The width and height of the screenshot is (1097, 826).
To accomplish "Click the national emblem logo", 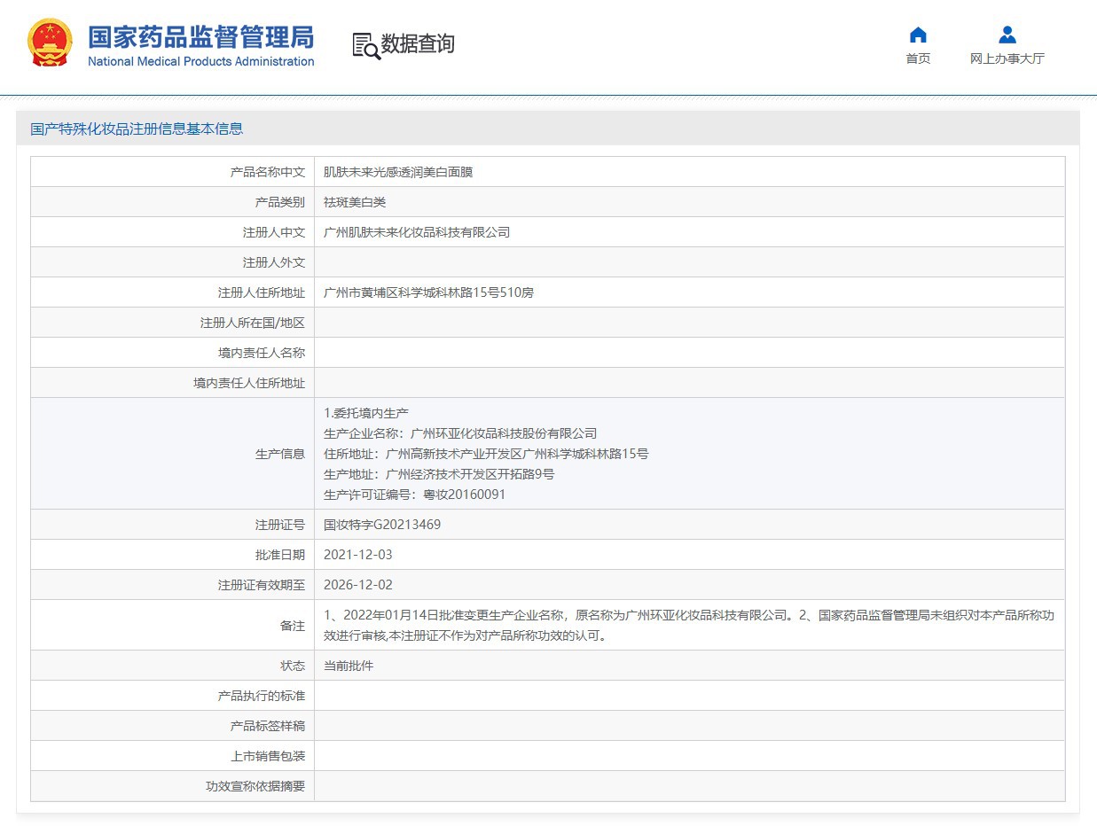I will pyautogui.click(x=50, y=43).
